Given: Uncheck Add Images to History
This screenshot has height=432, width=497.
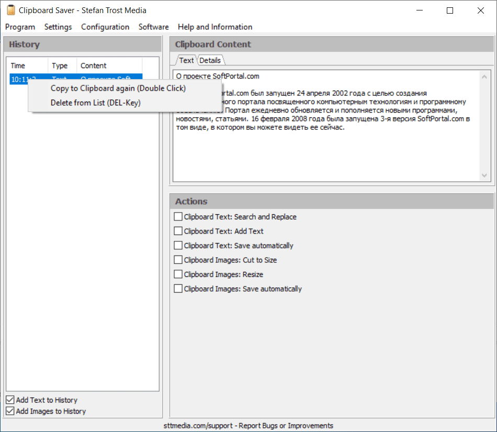Looking at the screenshot, I should point(46,411).
